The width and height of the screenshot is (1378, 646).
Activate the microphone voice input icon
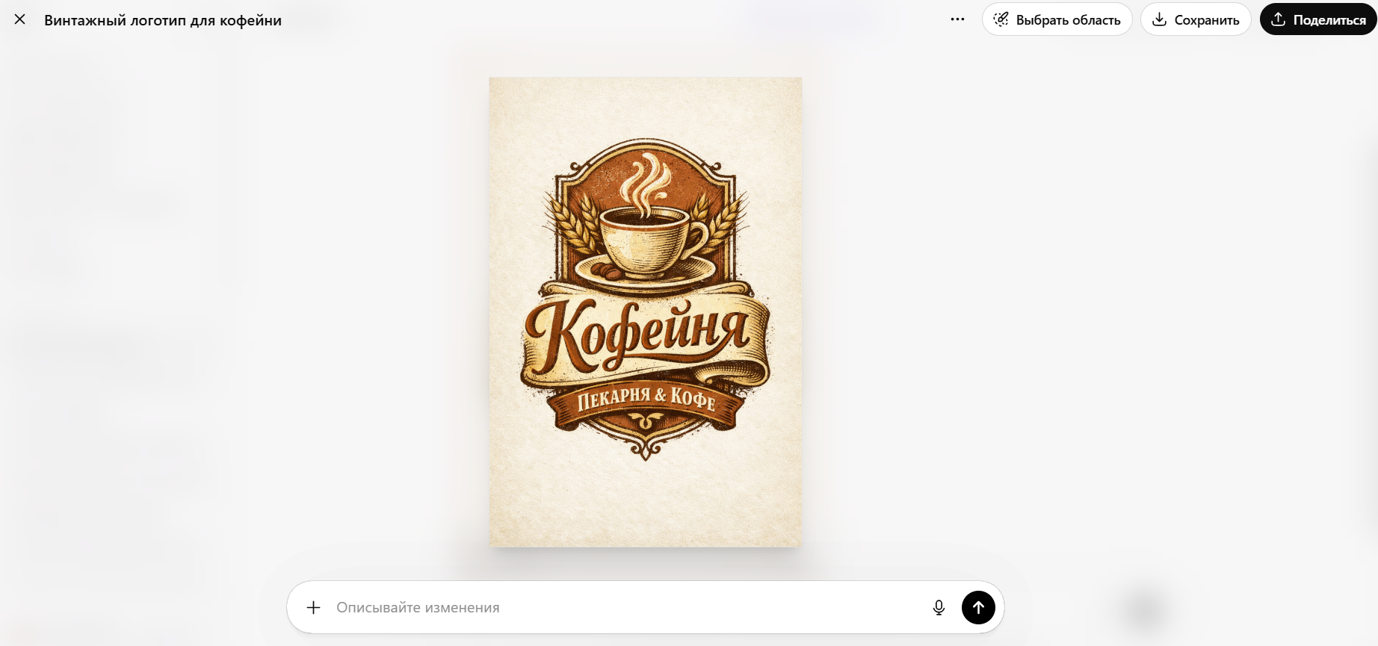click(939, 607)
